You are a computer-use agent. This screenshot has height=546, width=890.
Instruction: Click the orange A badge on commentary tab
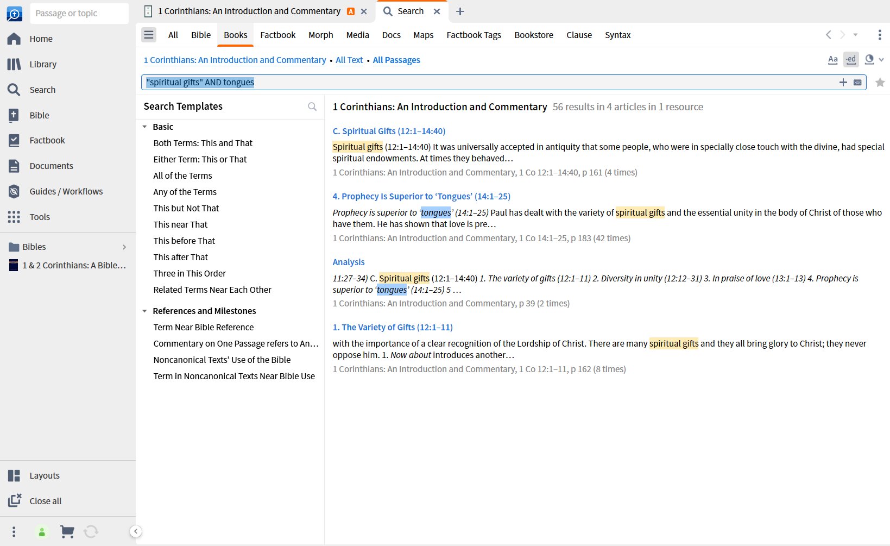[351, 11]
